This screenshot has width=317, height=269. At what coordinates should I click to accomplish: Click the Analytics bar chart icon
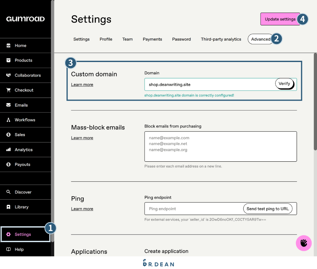click(9, 150)
